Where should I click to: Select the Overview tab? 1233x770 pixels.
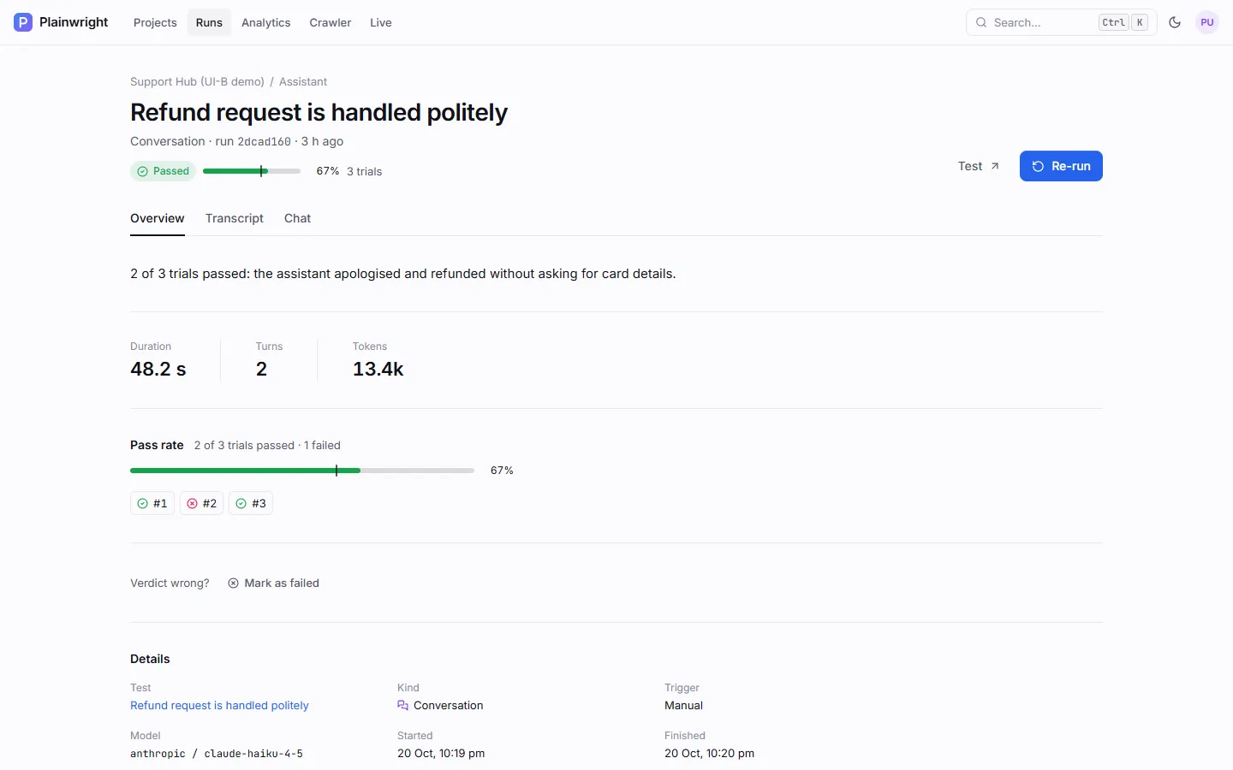point(158,218)
